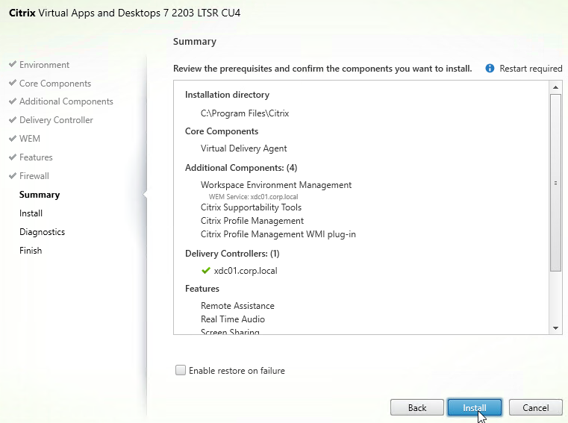Go Back to the previous page
The width and height of the screenshot is (568, 423).
[x=417, y=408]
